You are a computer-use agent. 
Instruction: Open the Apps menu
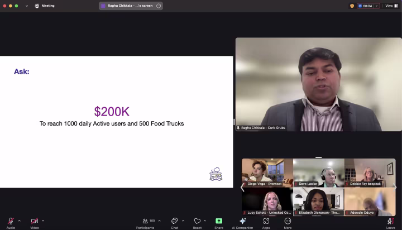click(266, 223)
